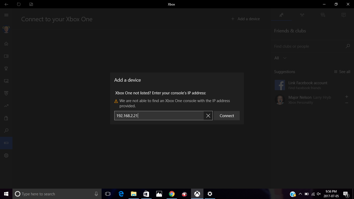Click the refresh icon in the title bar
This screenshot has height=199, width=354.
point(19,4)
